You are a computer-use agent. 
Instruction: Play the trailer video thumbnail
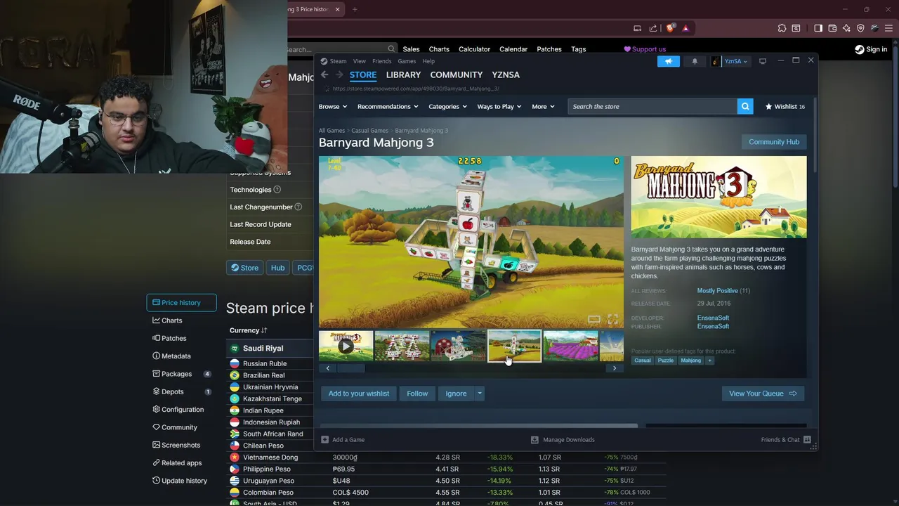[x=346, y=346]
